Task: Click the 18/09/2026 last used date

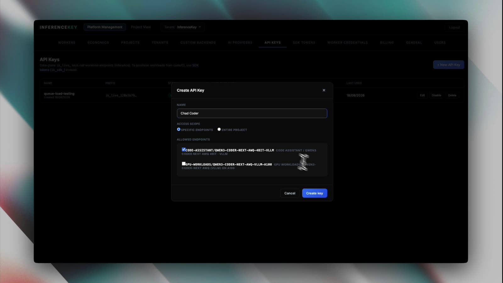Action: [356, 95]
